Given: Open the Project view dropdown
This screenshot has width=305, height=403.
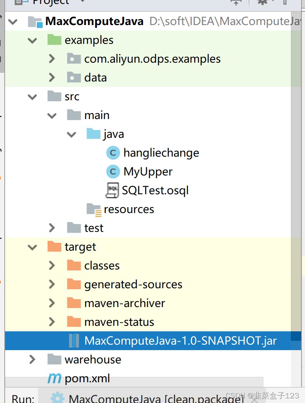Looking at the screenshot, I should pos(82,1).
